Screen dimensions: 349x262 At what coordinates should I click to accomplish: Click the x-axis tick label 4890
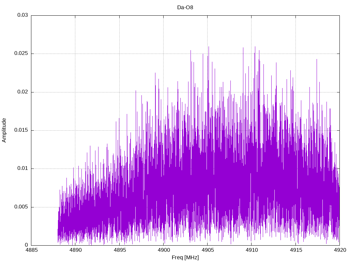[x=75, y=250]
